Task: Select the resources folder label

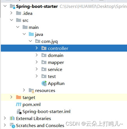Action: point(45,91)
